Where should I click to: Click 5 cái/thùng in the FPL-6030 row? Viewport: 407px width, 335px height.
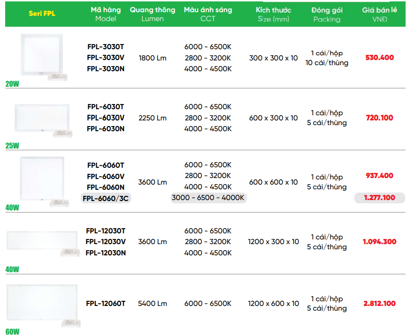click(327, 123)
